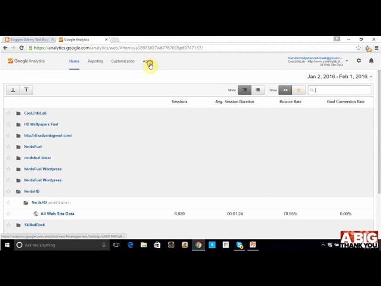Click the browser back arrow
This screenshot has height=286, width=381.
point(5,48)
